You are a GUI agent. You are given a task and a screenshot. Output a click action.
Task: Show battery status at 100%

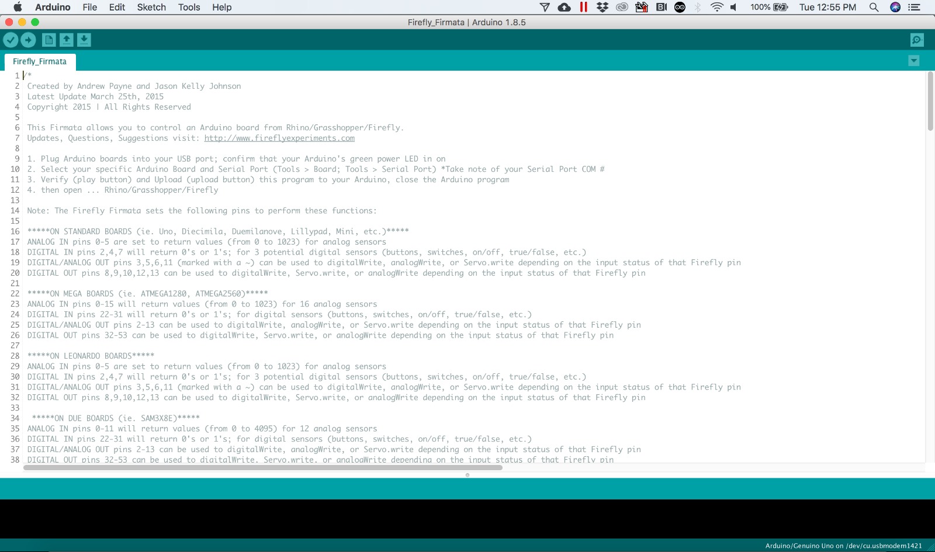tap(769, 7)
